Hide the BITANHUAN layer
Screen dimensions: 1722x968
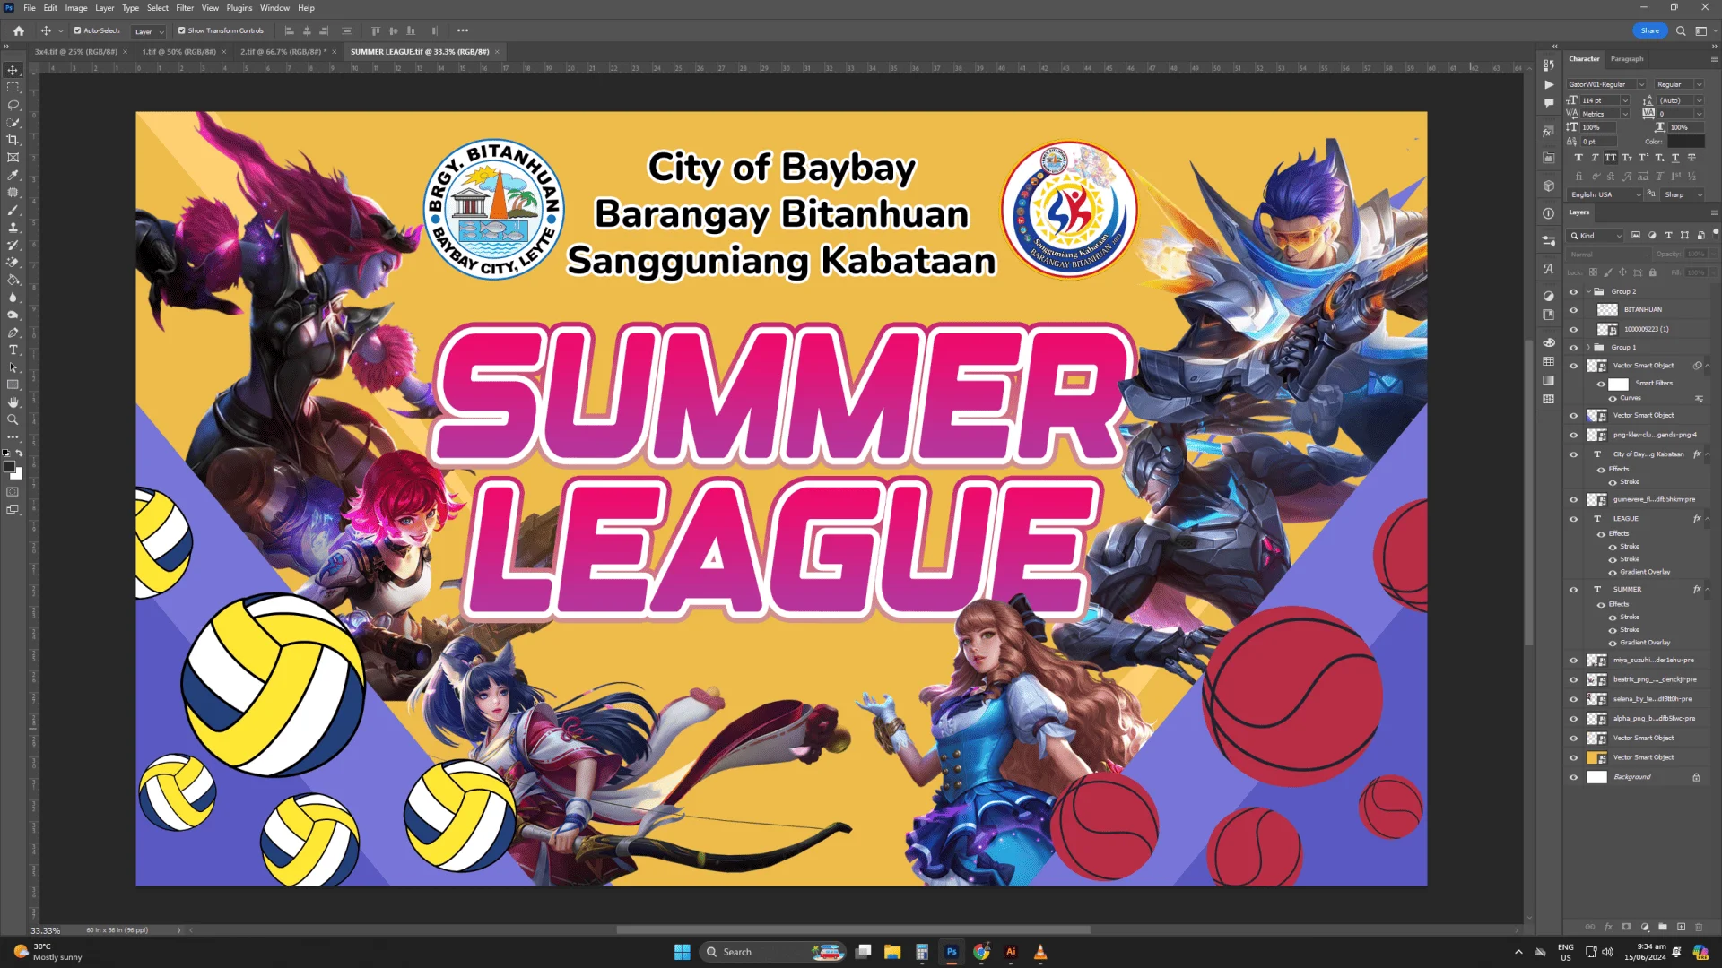(x=1573, y=310)
